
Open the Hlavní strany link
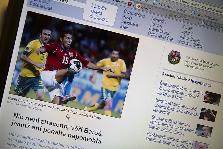(x=201, y=83)
